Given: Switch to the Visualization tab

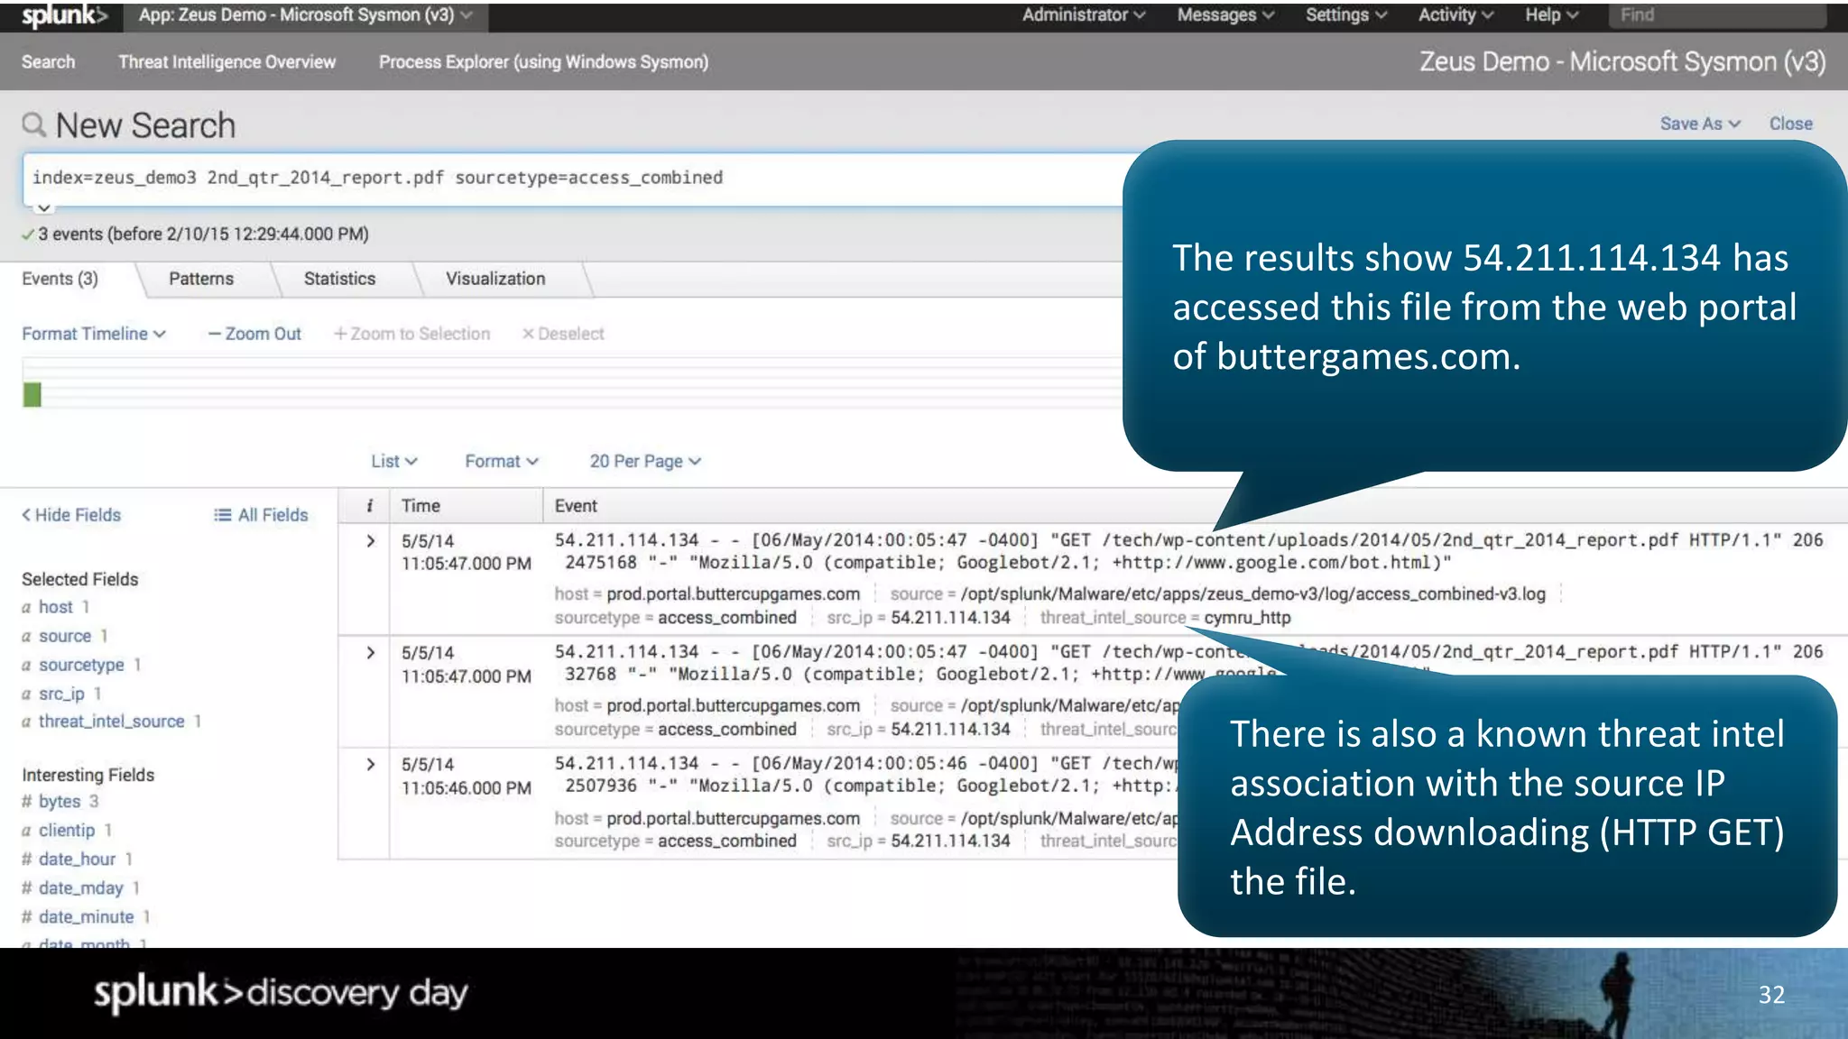Looking at the screenshot, I should pyautogui.click(x=495, y=279).
